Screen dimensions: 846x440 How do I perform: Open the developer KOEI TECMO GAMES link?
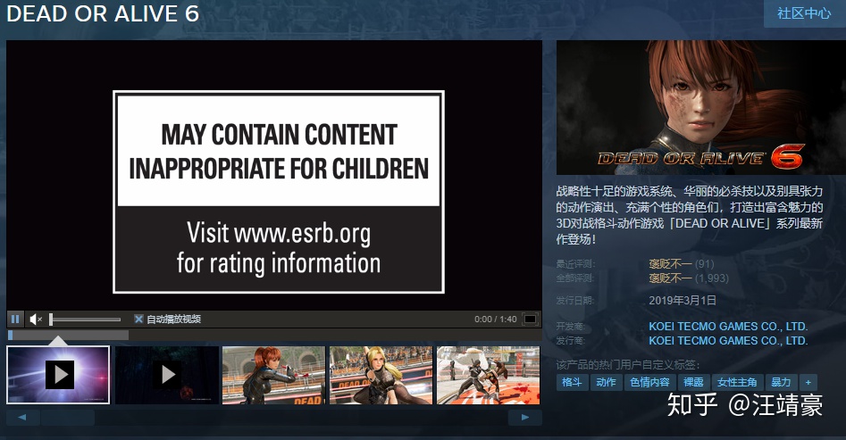pyautogui.click(x=728, y=327)
